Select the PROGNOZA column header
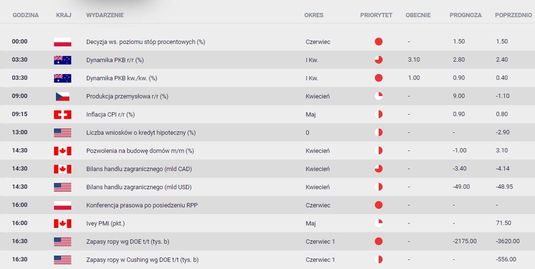This screenshot has height=269, width=535. point(465,15)
